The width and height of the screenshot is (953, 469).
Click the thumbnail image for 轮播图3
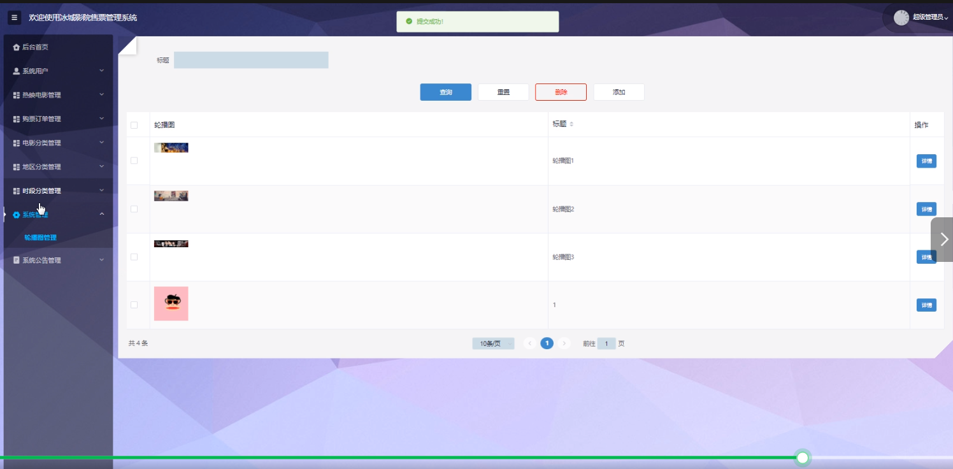pyautogui.click(x=171, y=243)
